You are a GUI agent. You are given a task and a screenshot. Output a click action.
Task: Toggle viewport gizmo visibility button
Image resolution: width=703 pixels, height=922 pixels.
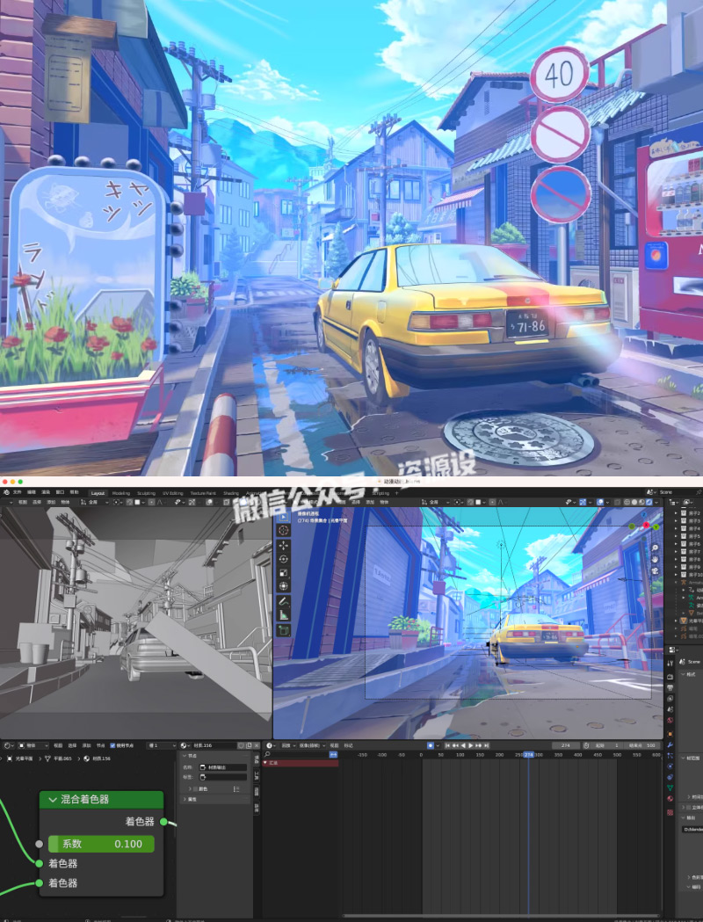(x=583, y=502)
